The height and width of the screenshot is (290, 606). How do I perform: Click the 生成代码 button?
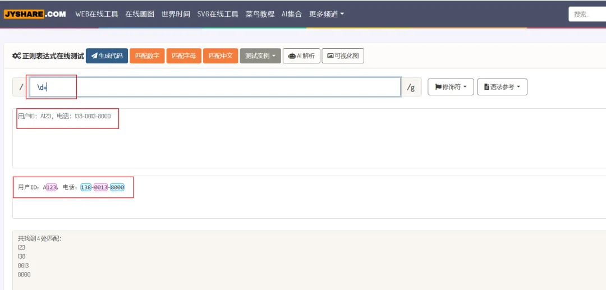[107, 56]
